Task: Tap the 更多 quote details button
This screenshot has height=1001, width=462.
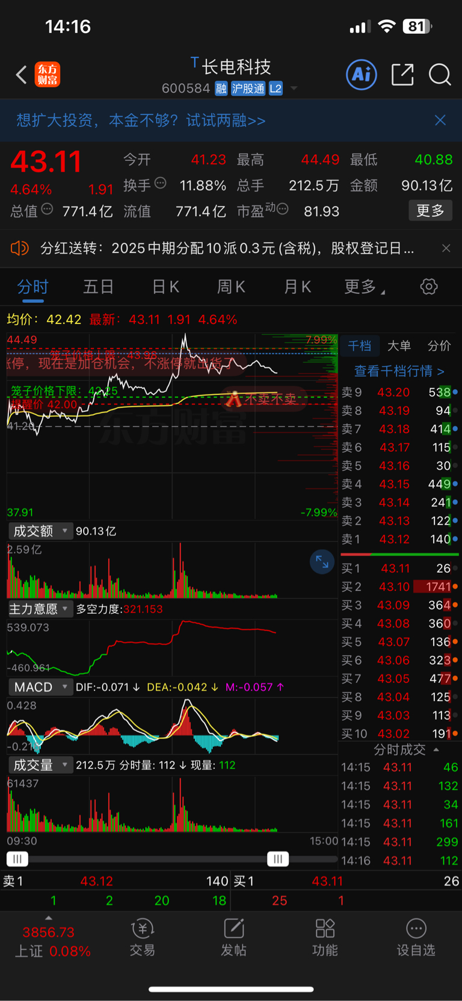Action: [x=431, y=211]
